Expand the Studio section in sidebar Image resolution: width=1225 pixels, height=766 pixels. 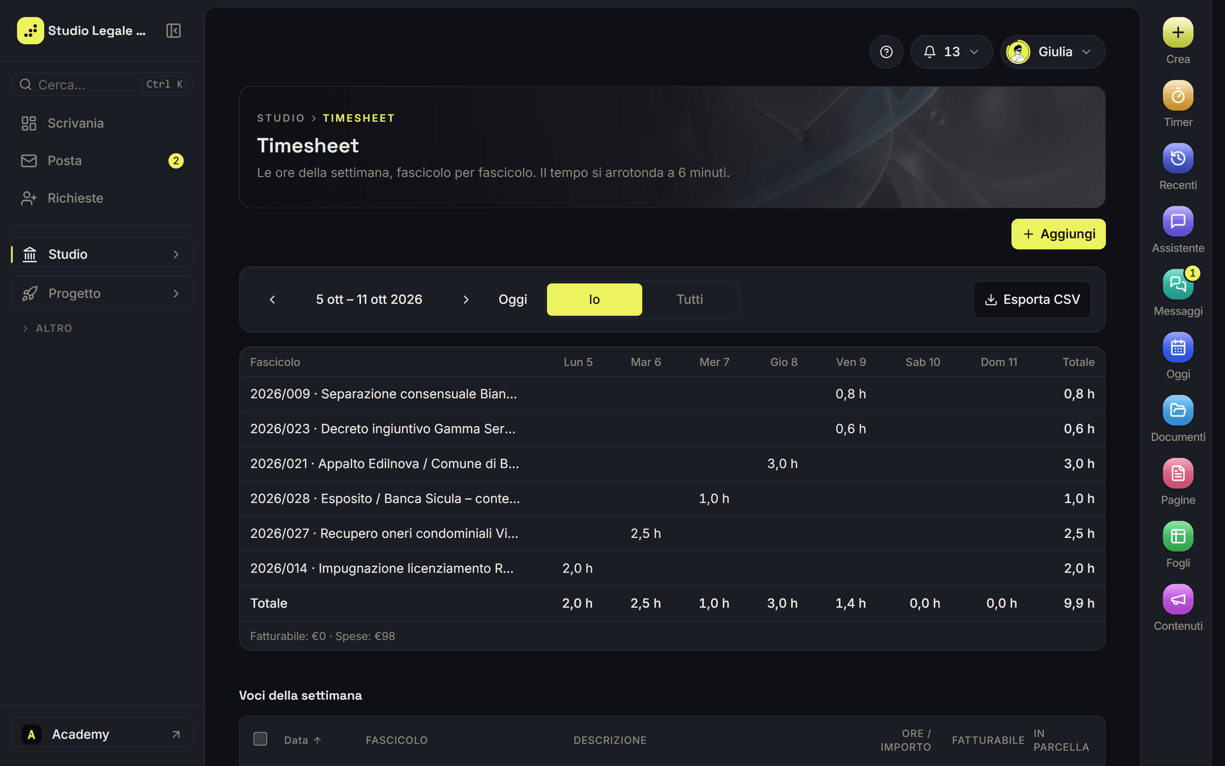(102, 255)
